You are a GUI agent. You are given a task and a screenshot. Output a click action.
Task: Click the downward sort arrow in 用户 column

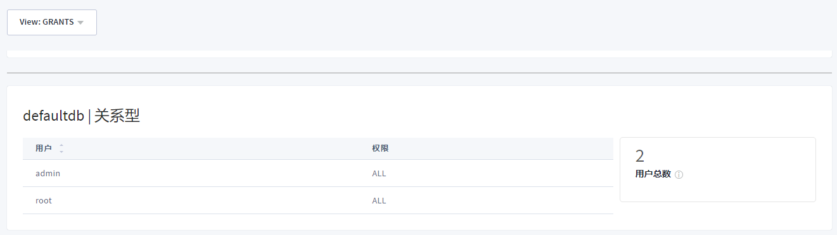click(61, 152)
